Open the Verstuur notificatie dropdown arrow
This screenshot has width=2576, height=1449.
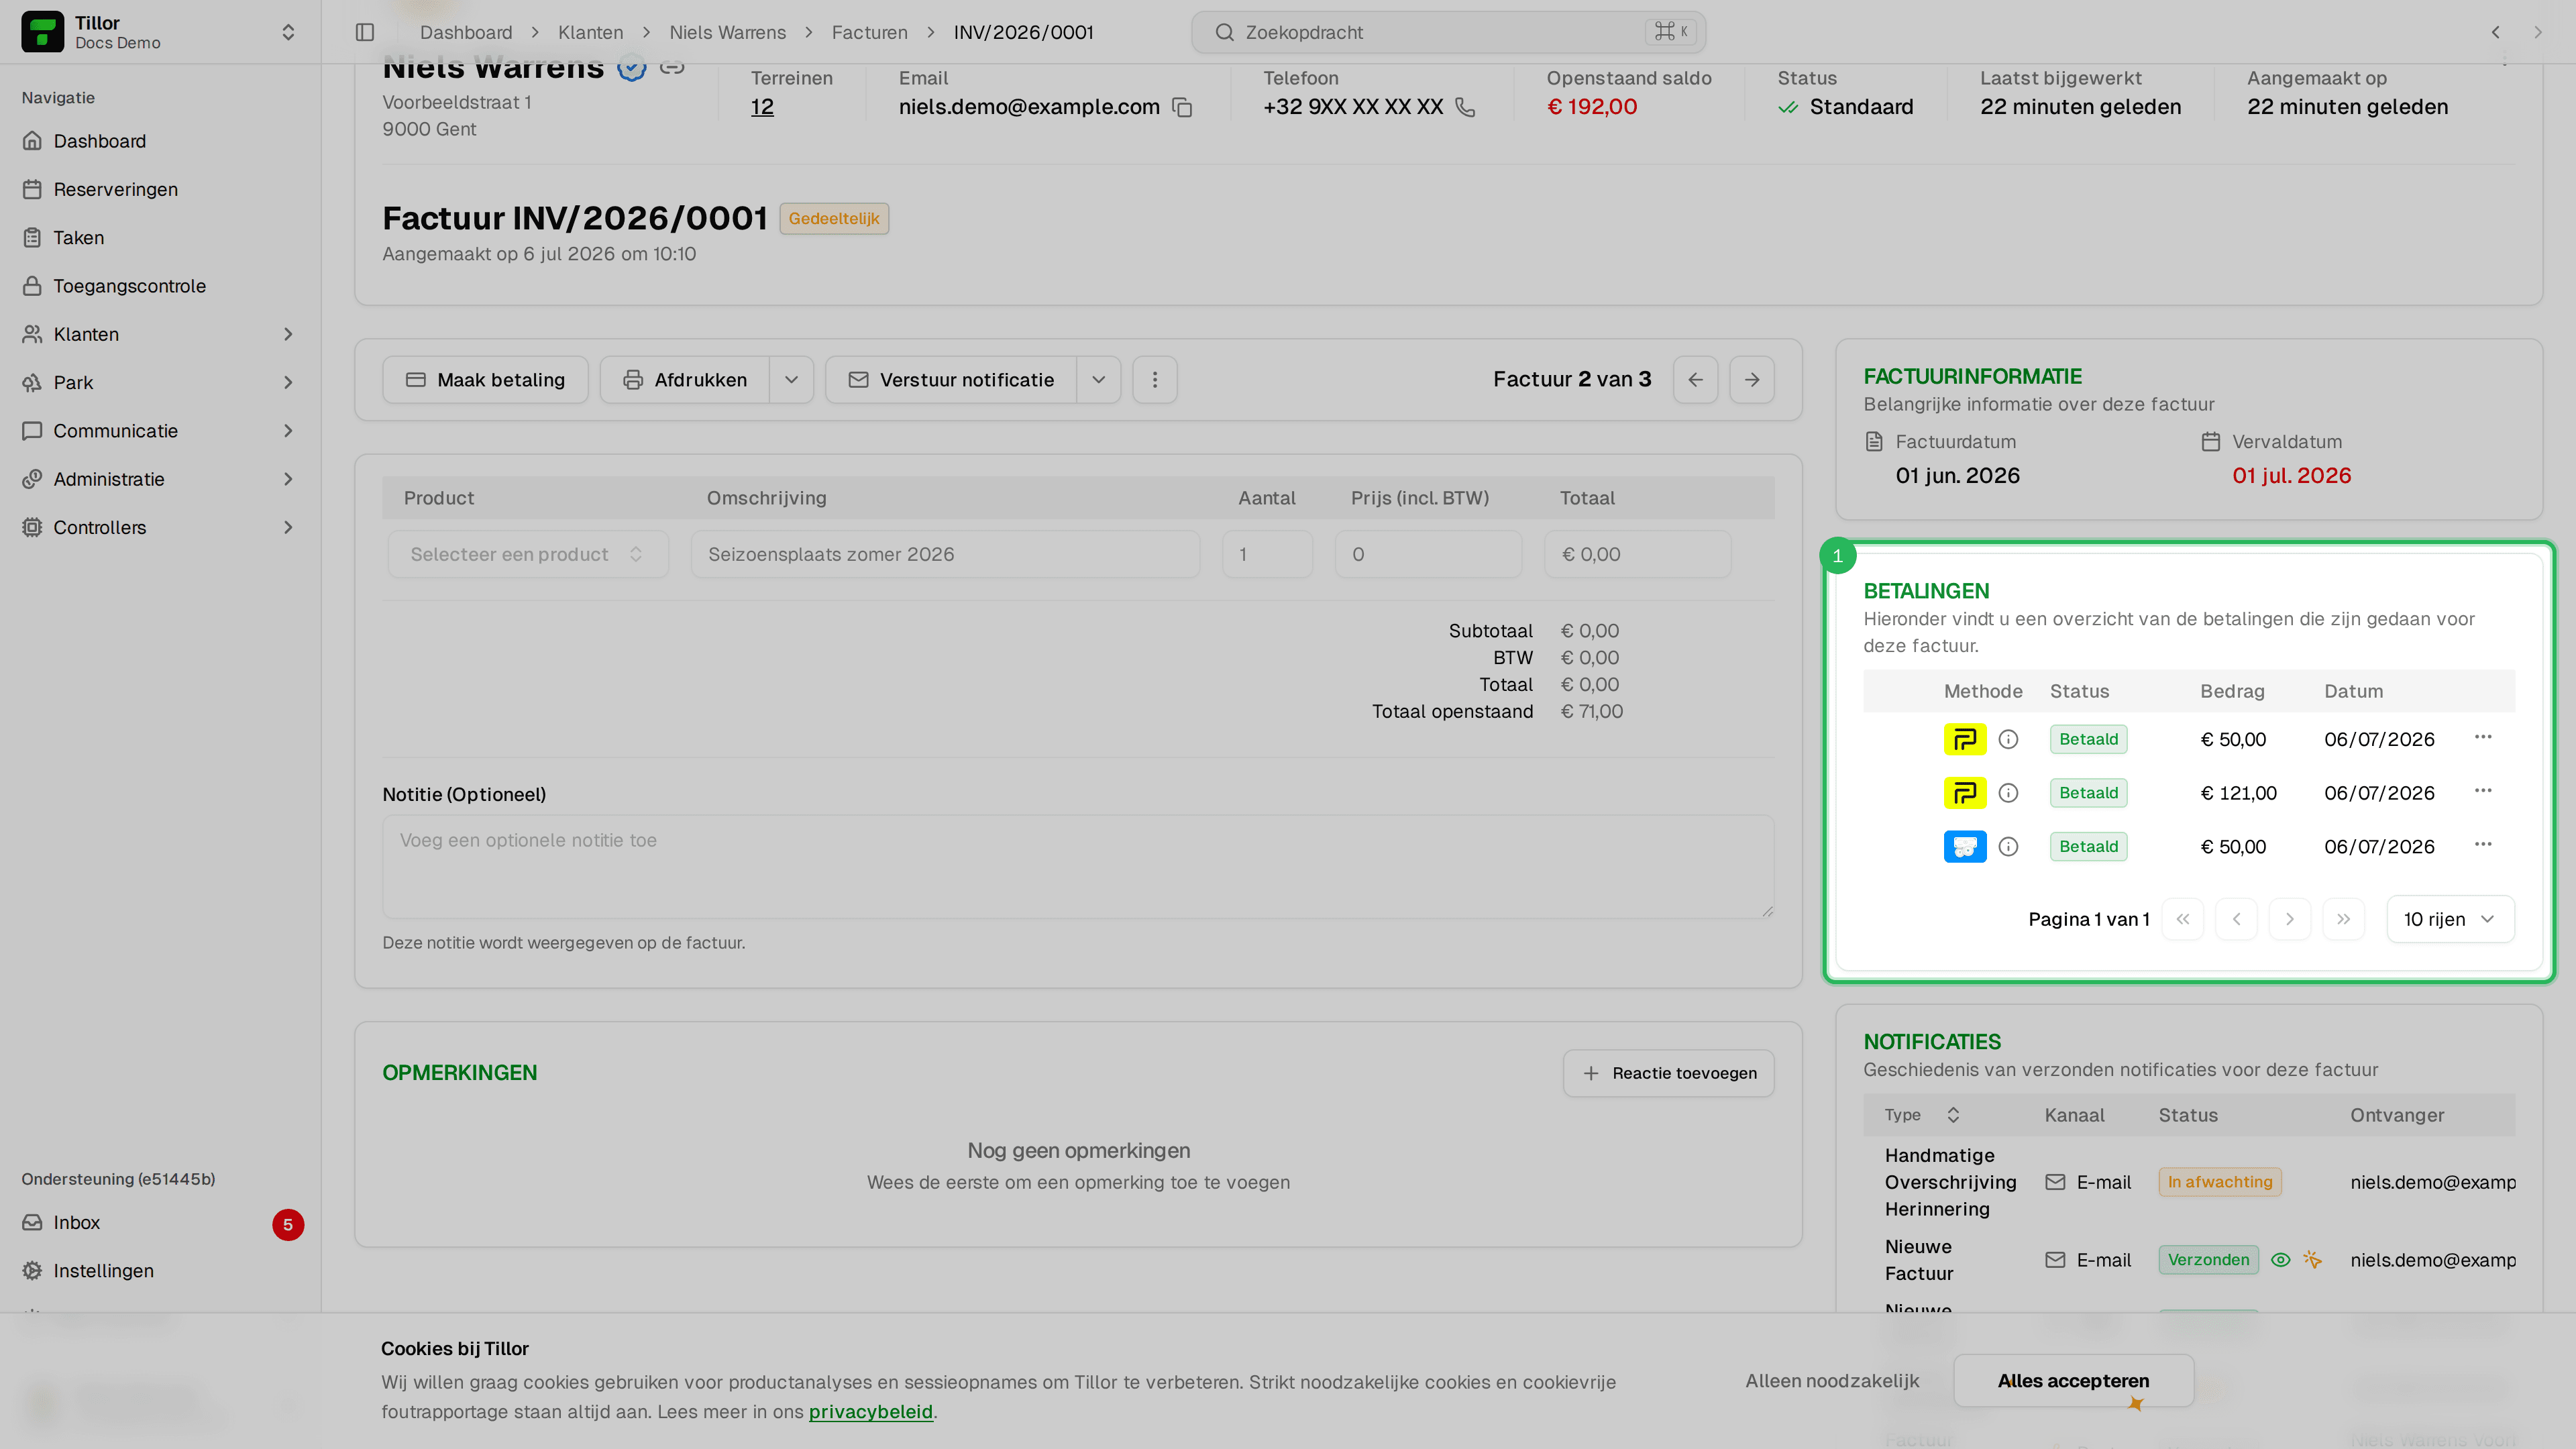[x=1099, y=380]
